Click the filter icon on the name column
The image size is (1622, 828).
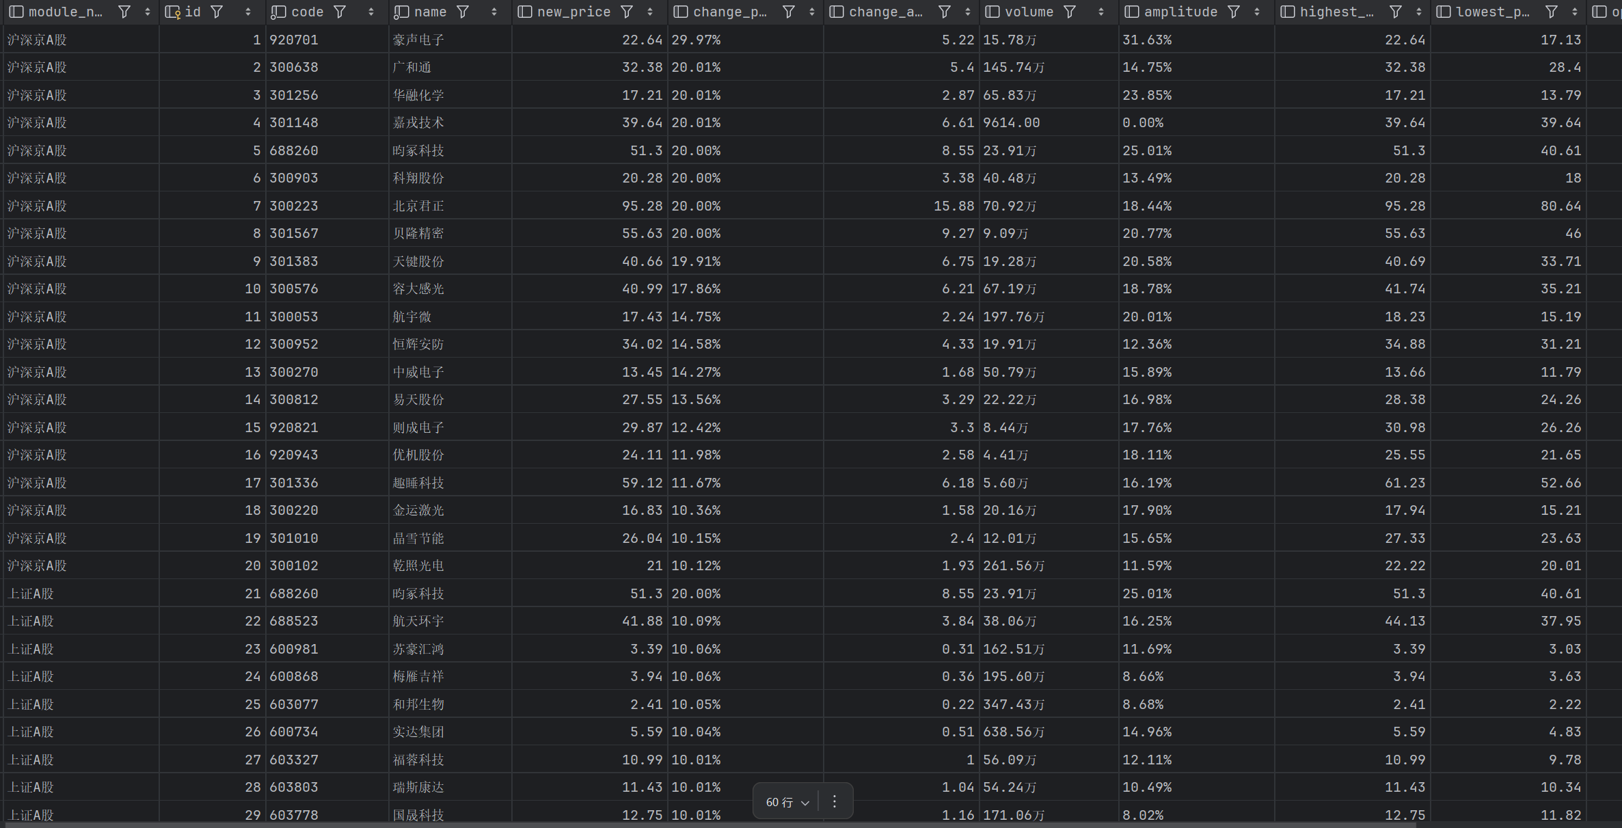(x=463, y=12)
